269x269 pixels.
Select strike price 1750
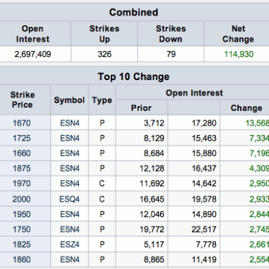coord(22,229)
